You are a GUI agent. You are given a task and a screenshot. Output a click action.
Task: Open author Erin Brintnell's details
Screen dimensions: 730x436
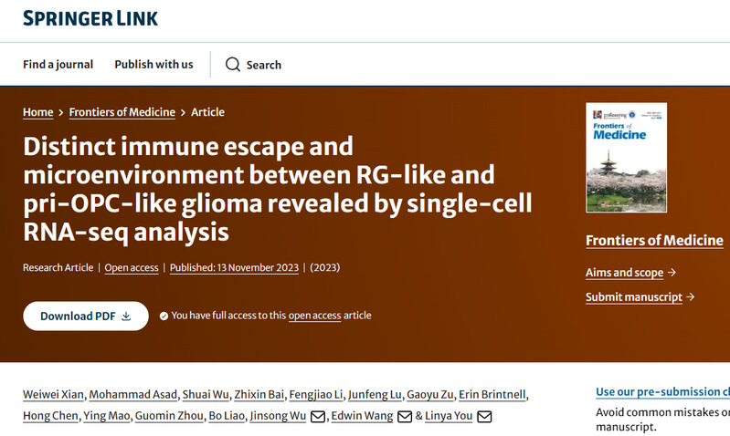point(492,394)
